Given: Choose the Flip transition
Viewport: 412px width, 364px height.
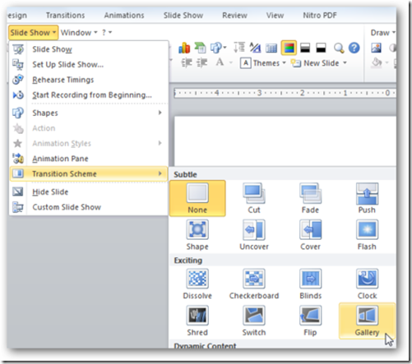Looking at the screenshot, I should point(310,320).
